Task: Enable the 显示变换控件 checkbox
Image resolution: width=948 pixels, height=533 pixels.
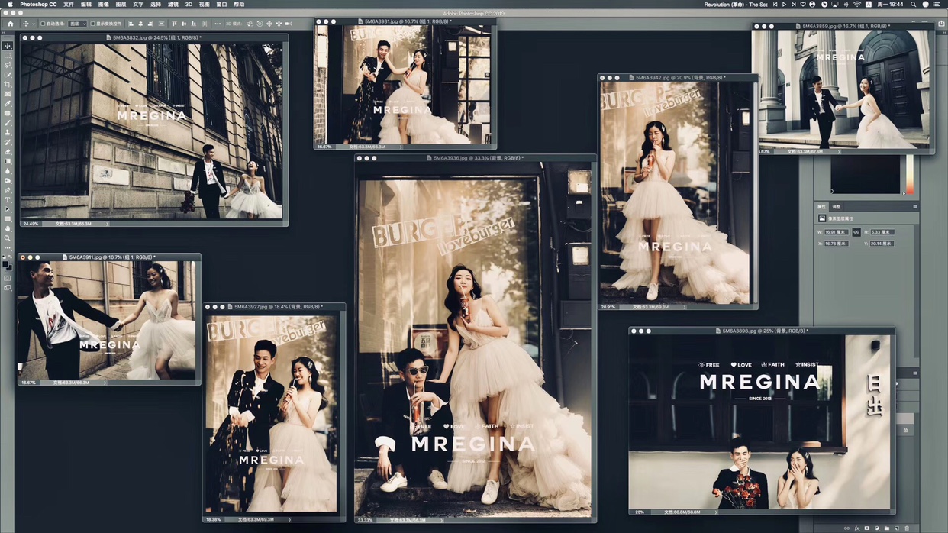Action: [x=93, y=24]
